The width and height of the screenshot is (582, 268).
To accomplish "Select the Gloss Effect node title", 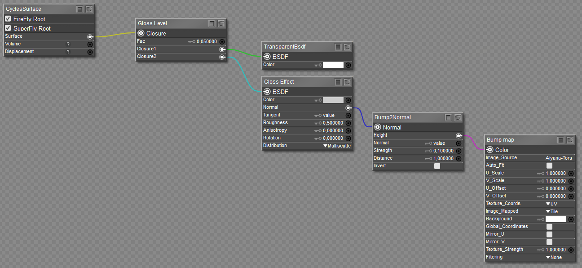I will tap(279, 82).
